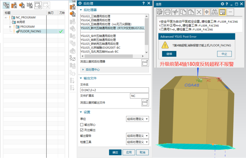The image size is (246, 158).
Task: Click help question mark in 后处理 title bar
Action: point(144,3)
